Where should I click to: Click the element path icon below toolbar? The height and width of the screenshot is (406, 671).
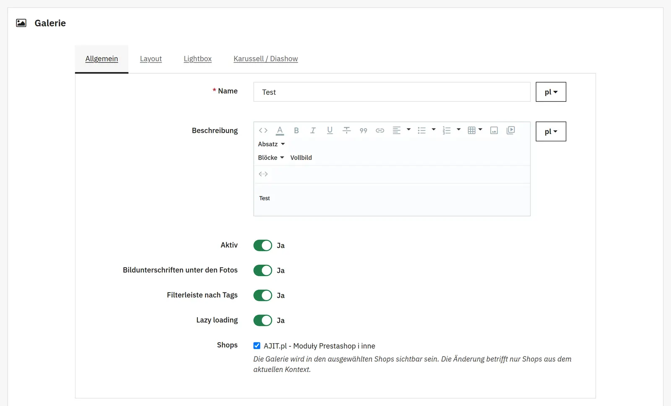263,174
